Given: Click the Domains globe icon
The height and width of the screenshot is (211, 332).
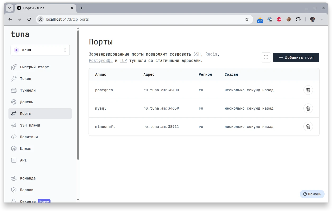Looking at the screenshot, I should pos(14,102).
